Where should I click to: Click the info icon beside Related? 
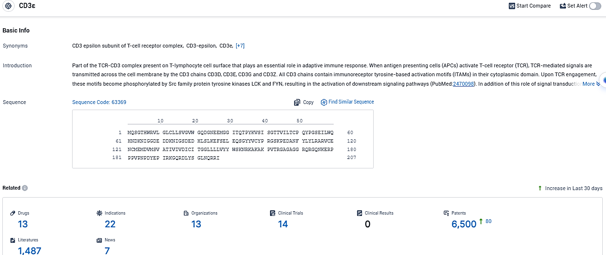(x=25, y=188)
